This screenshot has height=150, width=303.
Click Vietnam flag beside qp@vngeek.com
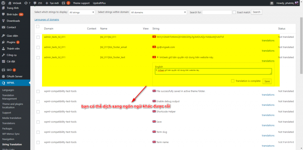[154, 47]
